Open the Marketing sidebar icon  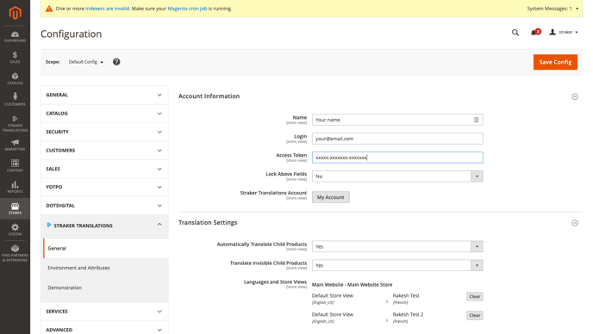point(15,145)
